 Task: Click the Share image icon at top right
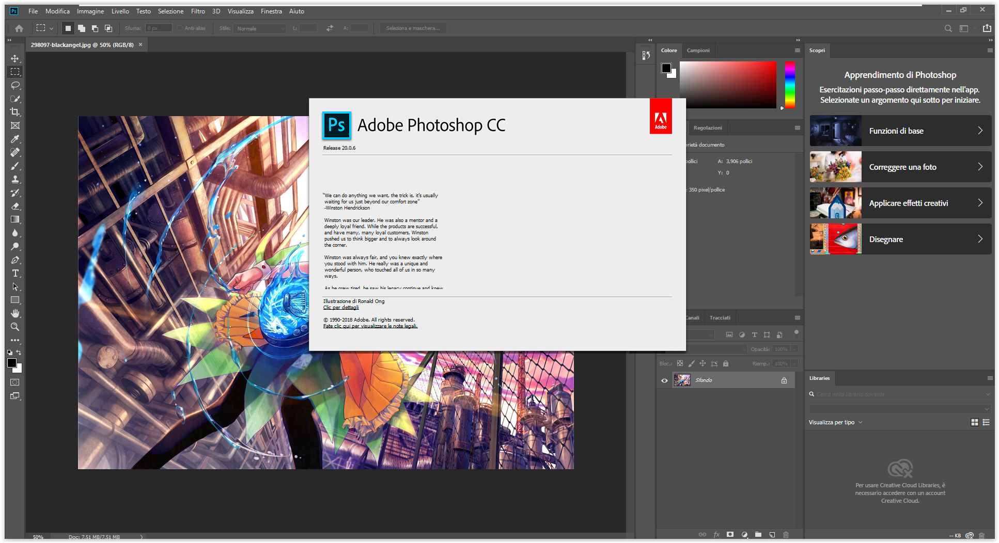tap(987, 28)
